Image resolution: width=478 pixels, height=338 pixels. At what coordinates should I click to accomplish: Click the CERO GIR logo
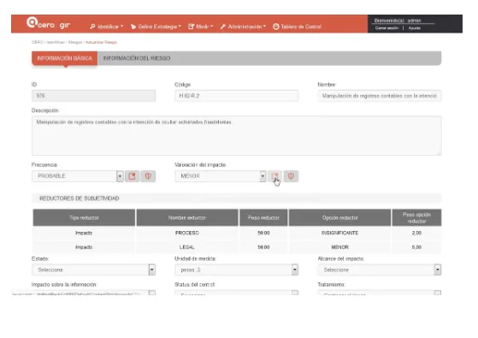coord(48,23)
